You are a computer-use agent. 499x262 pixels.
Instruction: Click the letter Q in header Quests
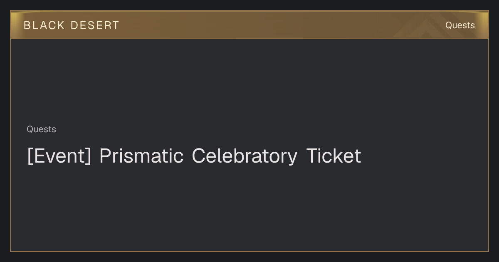(x=449, y=25)
